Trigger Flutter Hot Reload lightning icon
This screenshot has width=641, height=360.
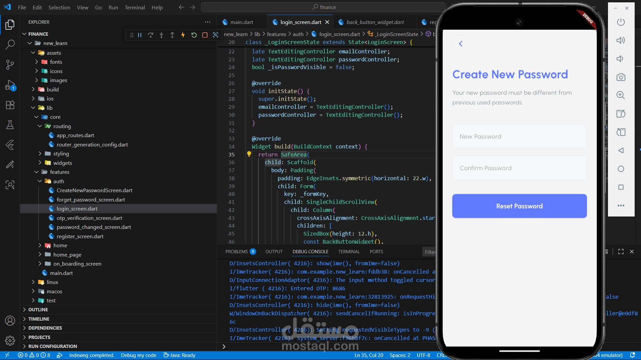(x=183, y=35)
